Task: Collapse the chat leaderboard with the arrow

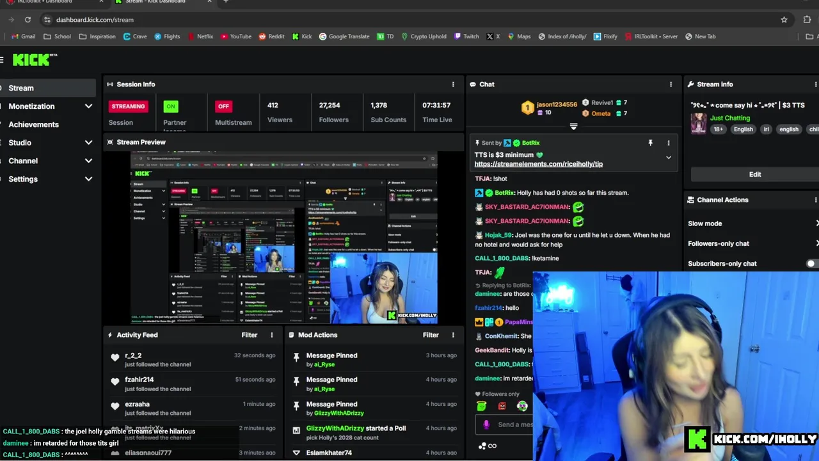Action: 573,127
